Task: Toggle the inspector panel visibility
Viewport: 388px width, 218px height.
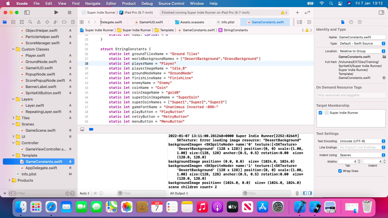Action: pyautogui.click(x=381, y=12)
